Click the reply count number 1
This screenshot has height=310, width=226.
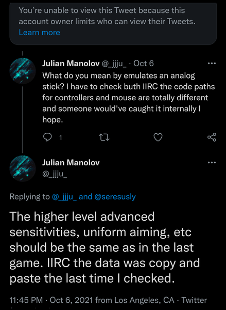tap(61, 137)
